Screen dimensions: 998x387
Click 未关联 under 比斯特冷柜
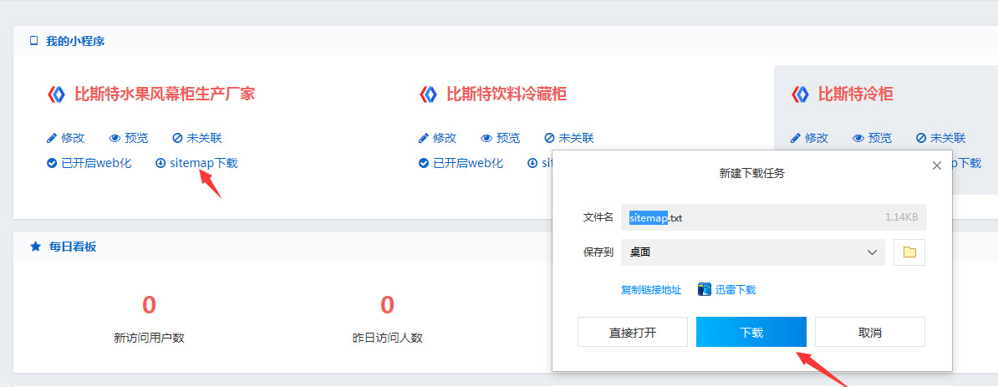[x=940, y=138]
